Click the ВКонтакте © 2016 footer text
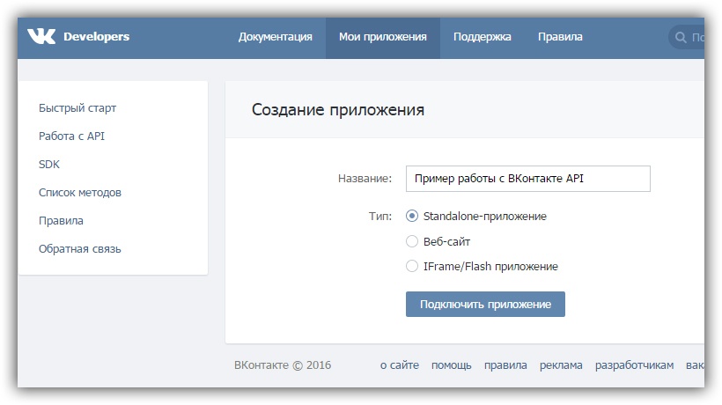Screen dimensions: 722x405 point(283,365)
